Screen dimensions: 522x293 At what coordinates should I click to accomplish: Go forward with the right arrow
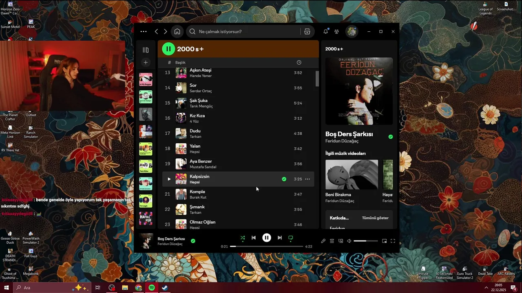click(x=165, y=31)
